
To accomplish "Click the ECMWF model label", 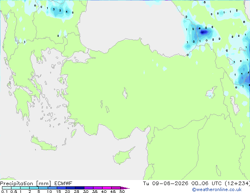I will 63,184.
